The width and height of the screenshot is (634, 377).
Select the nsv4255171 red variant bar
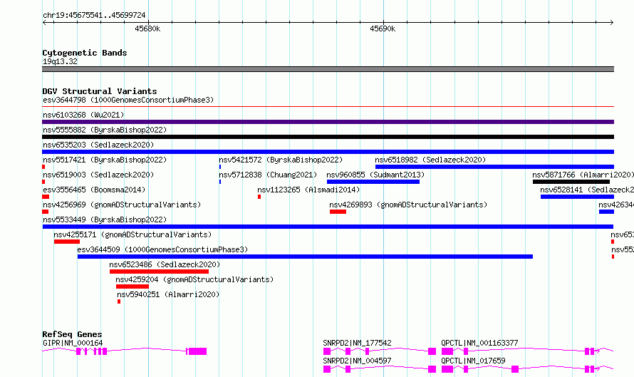tap(67, 242)
